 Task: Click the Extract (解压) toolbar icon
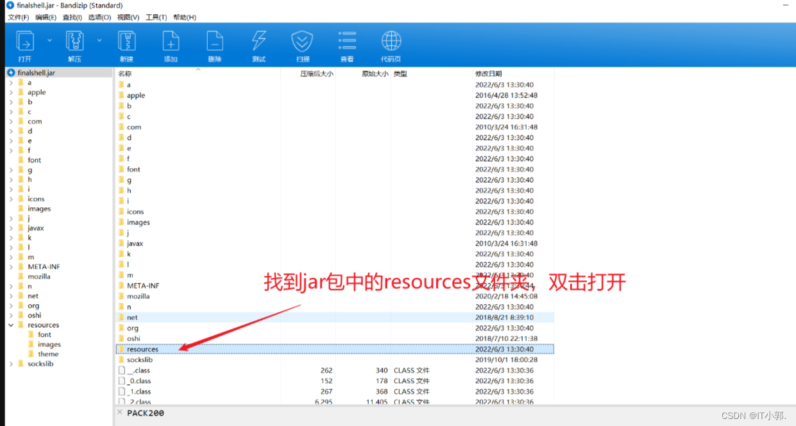click(75, 42)
